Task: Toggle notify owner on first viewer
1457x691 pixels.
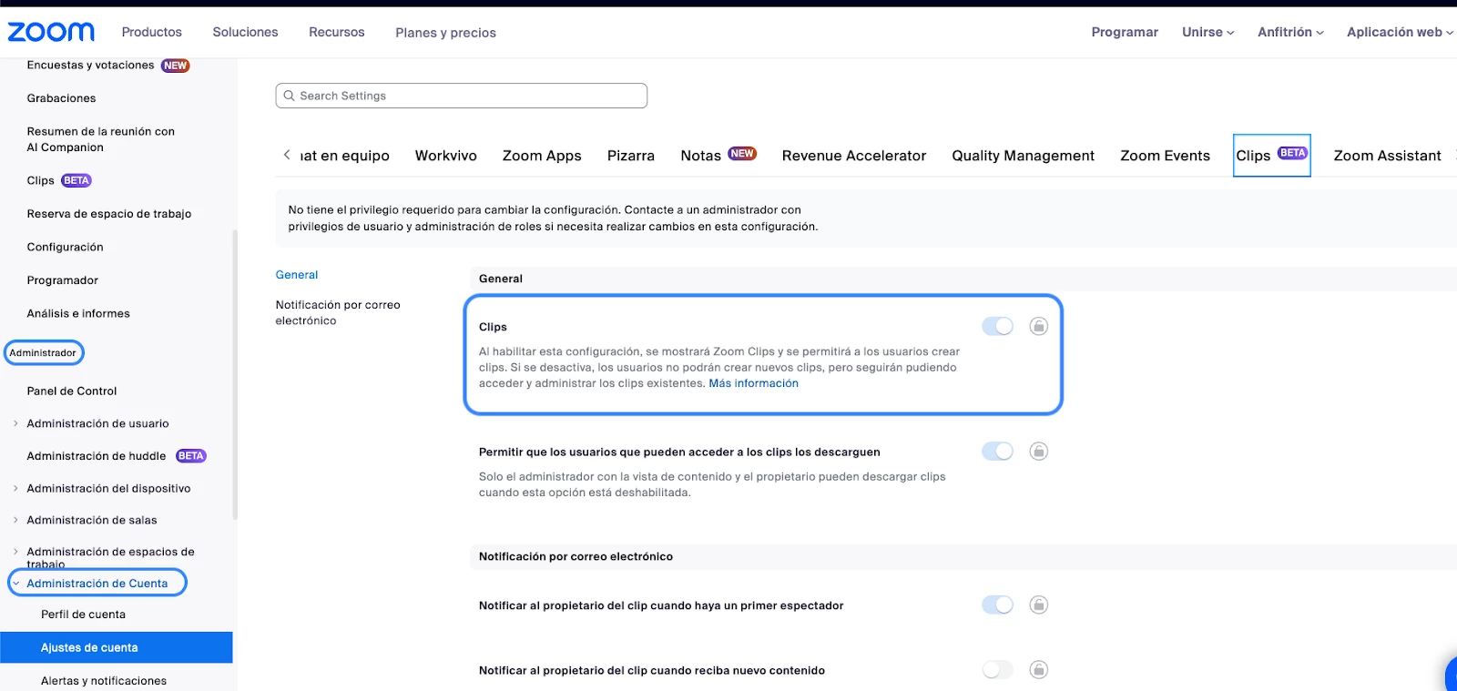Action: click(997, 605)
